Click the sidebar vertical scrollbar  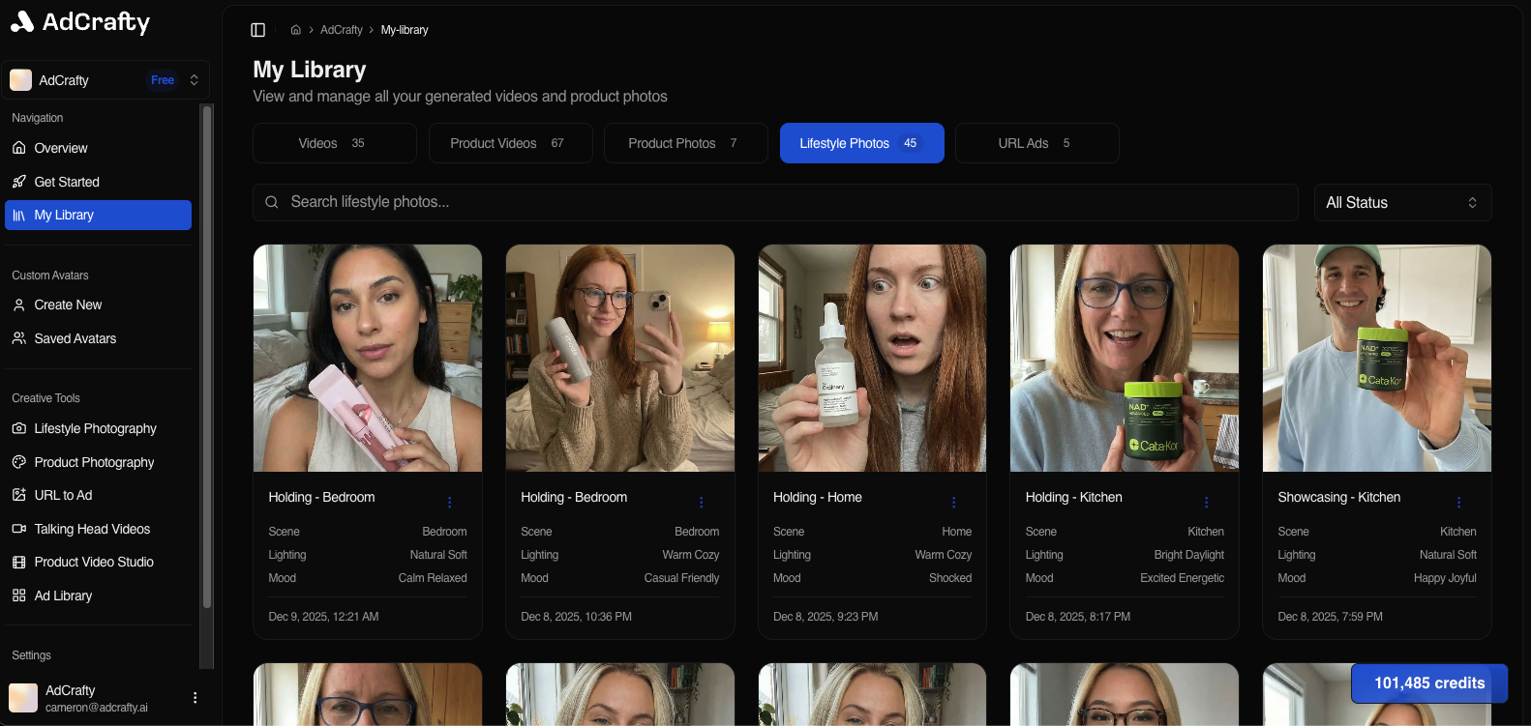206,358
